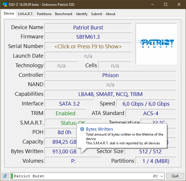Go to the Submit tab
Viewport: 186px width, 181px height.
(x=97, y=14)
